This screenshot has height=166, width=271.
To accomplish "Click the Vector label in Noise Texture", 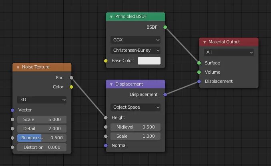I will 25,110.
